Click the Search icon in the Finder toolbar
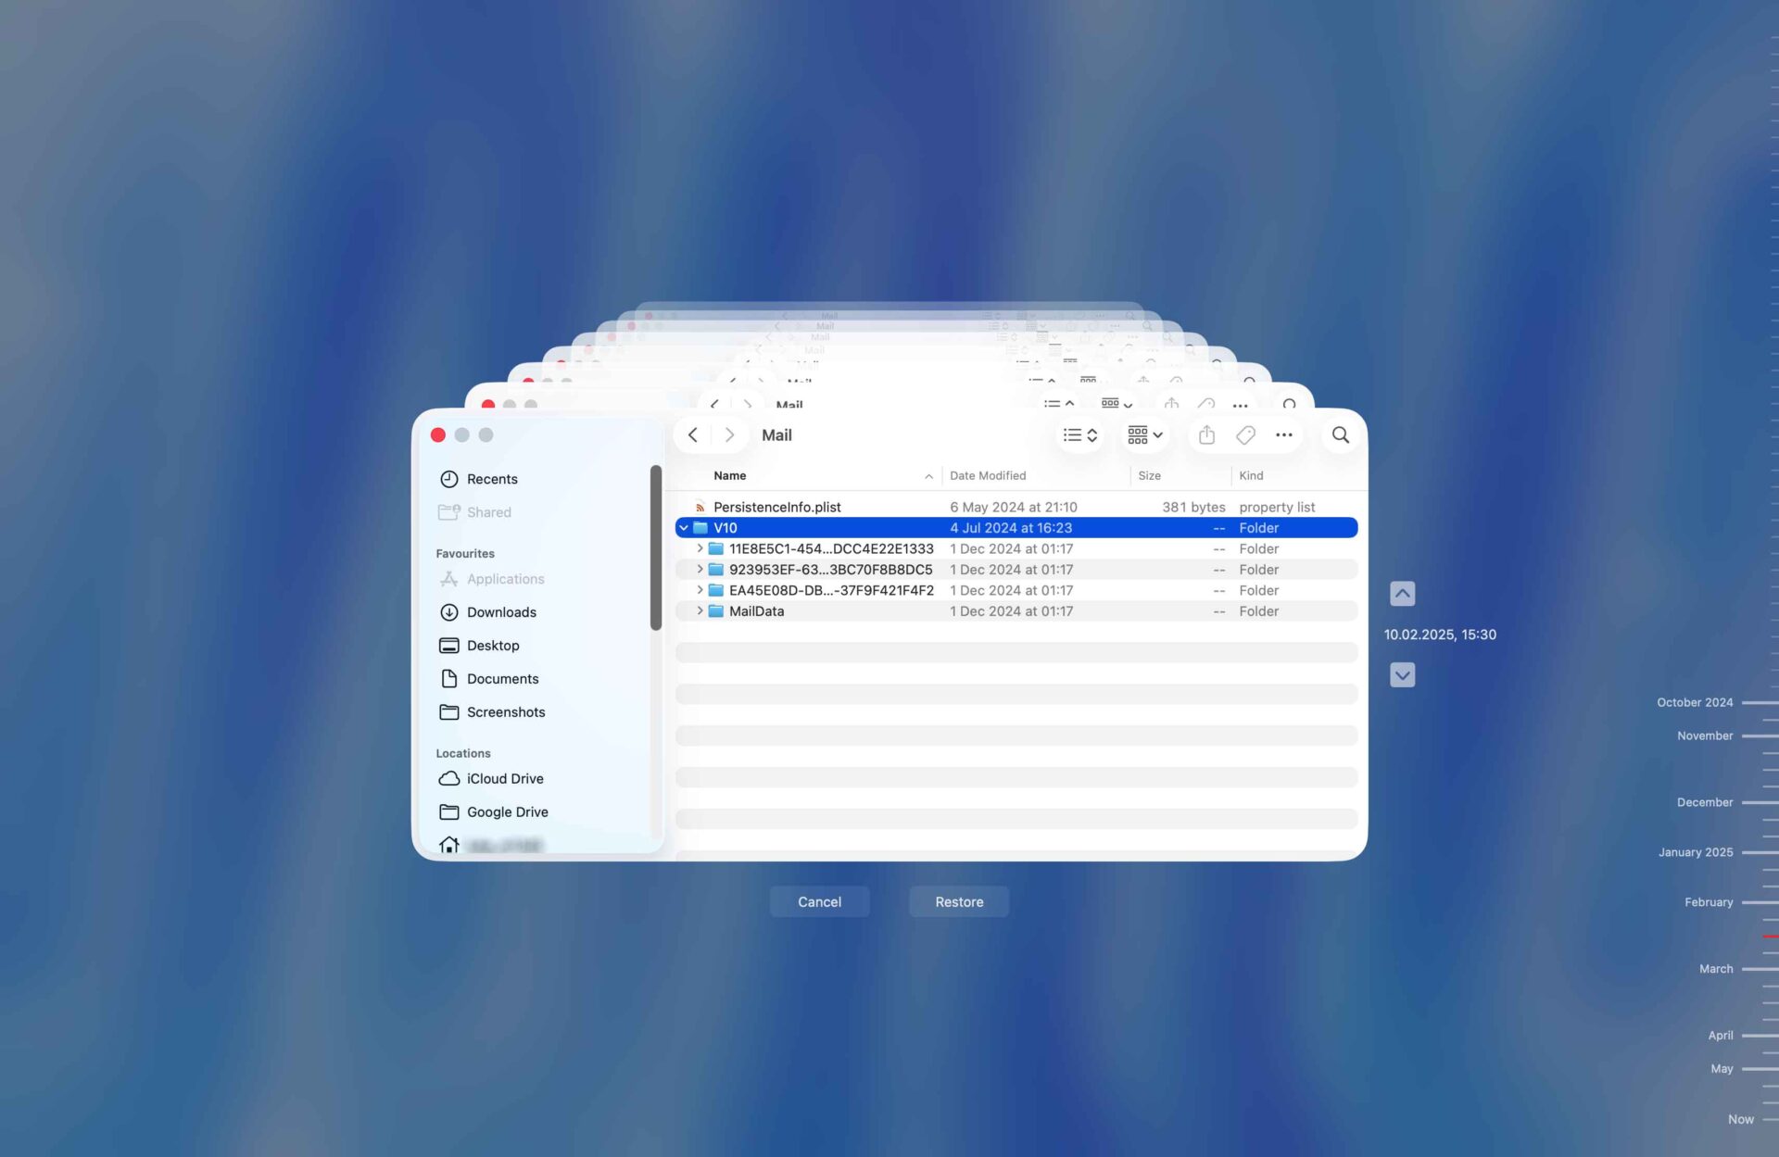Screen dimensions: 1779x1157 pyautogui.click(x=1340, y=434)
